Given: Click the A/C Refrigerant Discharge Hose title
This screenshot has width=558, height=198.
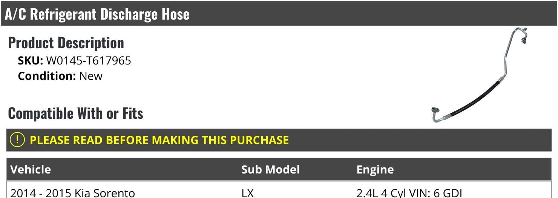Looking at the screenshot, I should coord(97,14).
